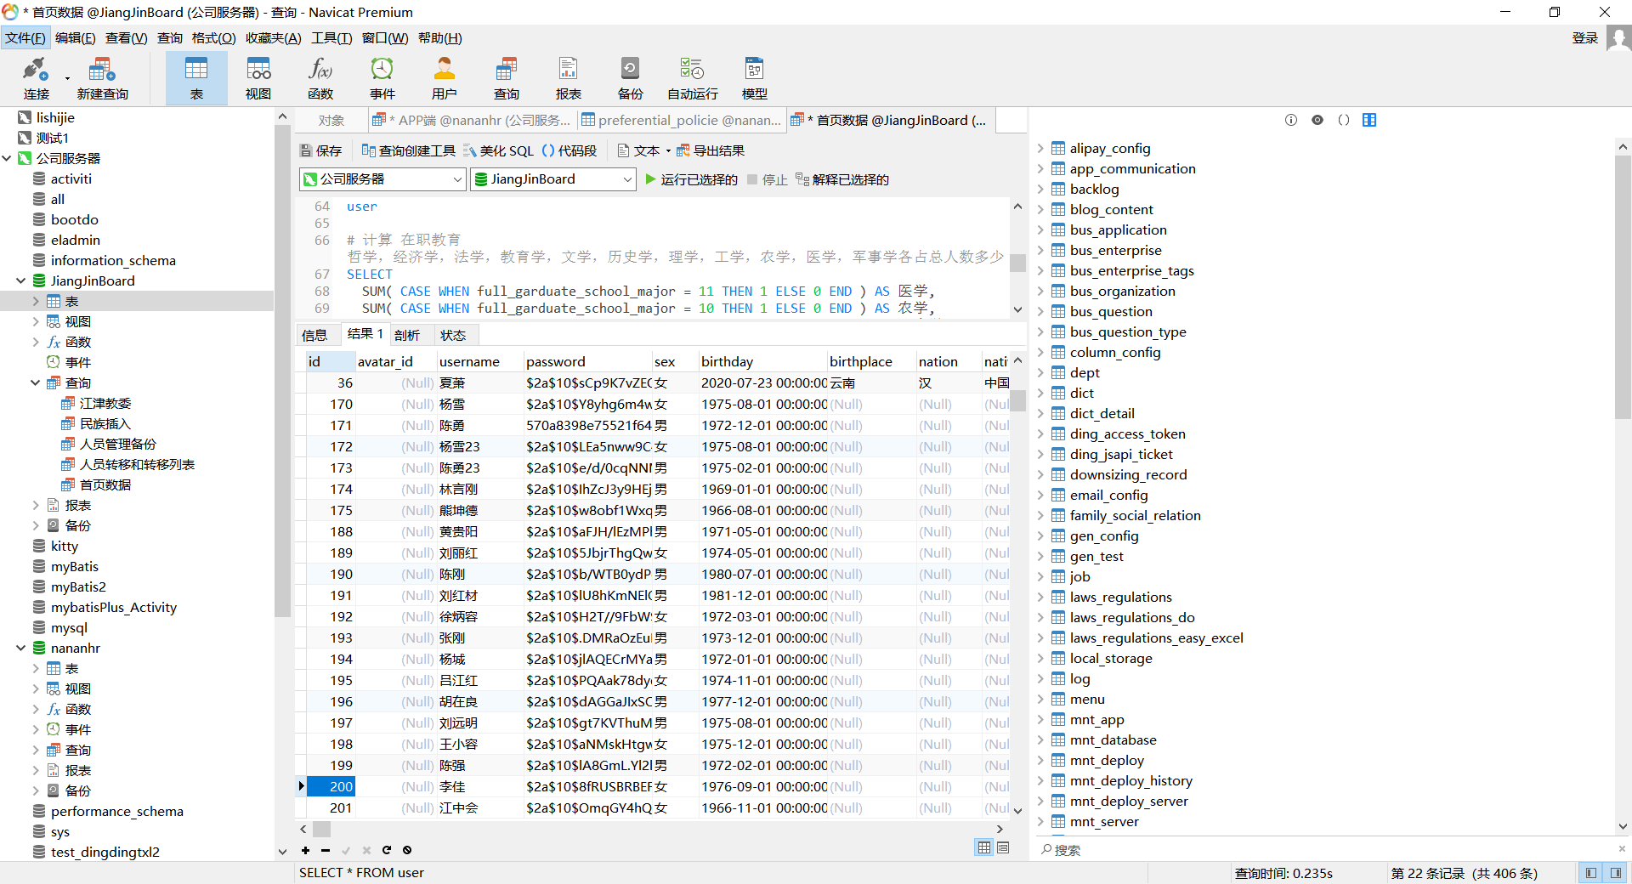Click the 状态 result tab
The height and width of the screenshot is (884, 1632).
click(453, 335)
